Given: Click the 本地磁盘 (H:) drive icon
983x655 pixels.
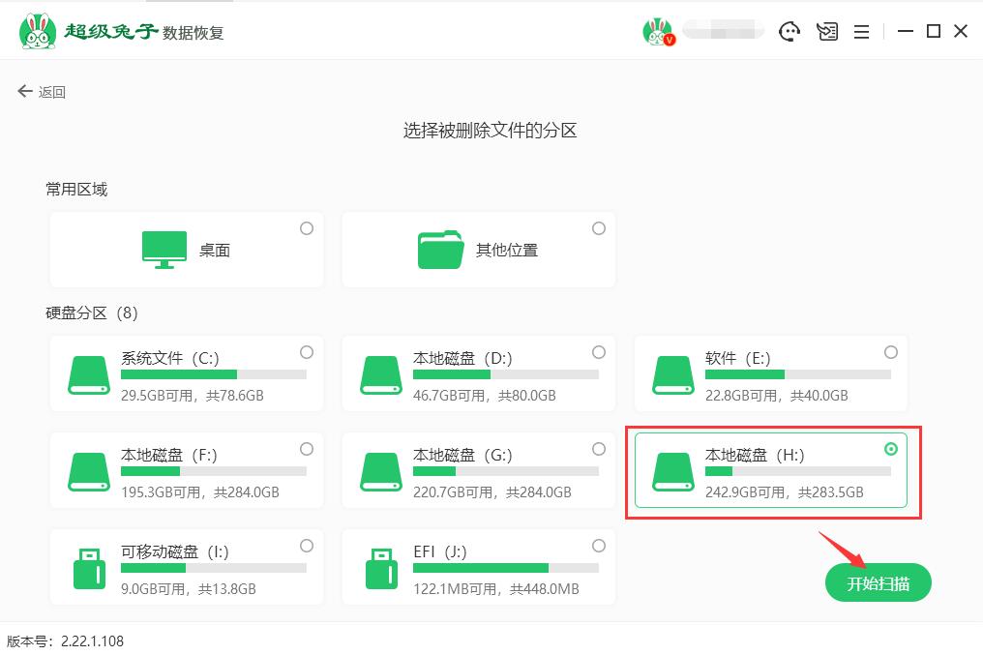Looking at the screenshot, I should (x=674, y=469).
